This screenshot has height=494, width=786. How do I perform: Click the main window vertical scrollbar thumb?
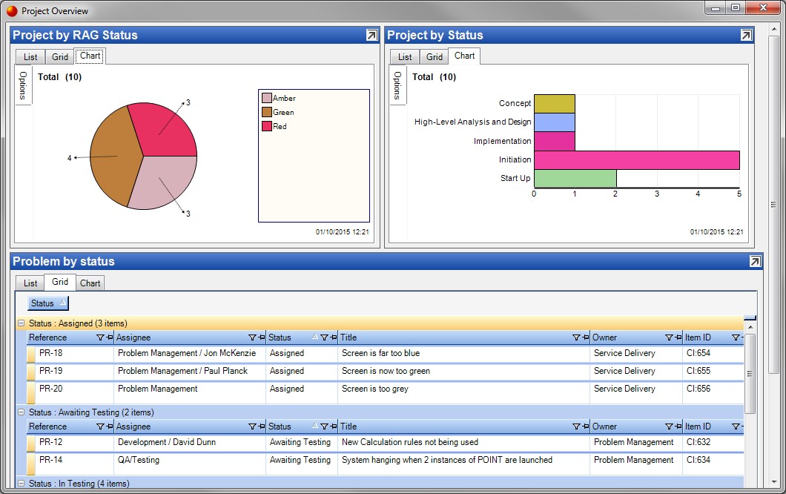pyautogui.click(x=773, y=205)
